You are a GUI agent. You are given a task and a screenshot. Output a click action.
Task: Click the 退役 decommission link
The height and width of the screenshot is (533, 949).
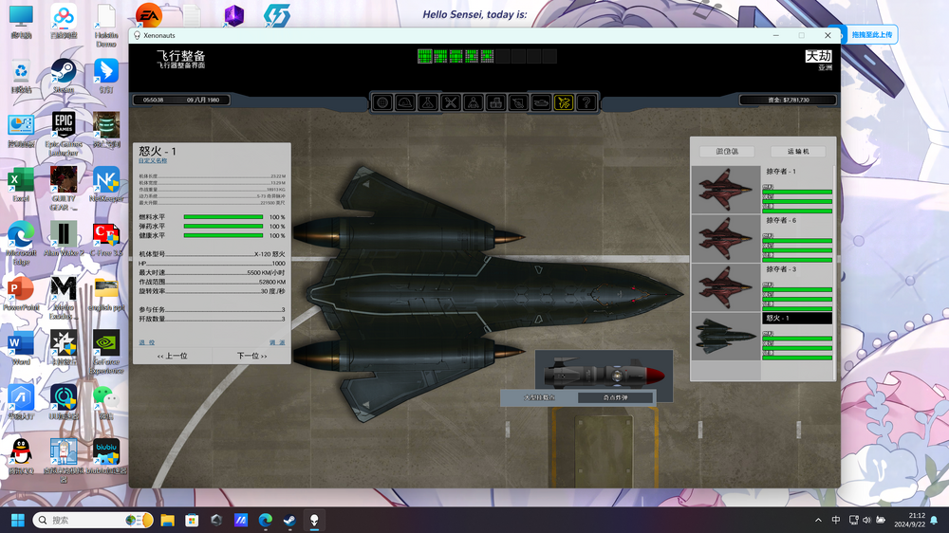(146, 342)
